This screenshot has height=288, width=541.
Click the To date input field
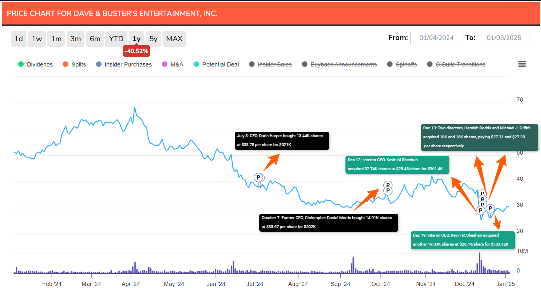point(504,38)
